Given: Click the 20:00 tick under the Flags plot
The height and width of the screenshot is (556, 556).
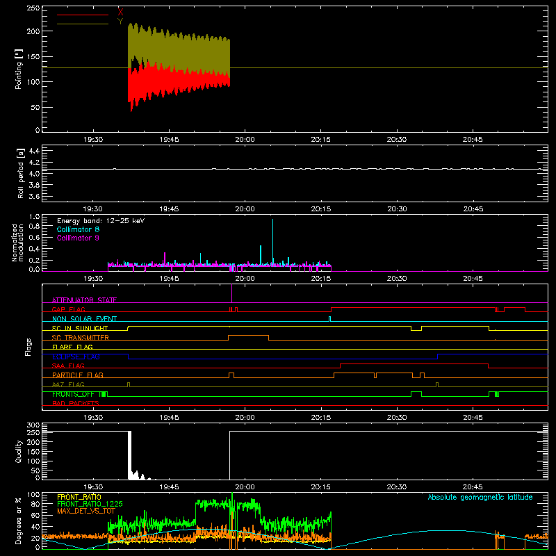Looking at the screenshot, I should (x=245, y=418).
